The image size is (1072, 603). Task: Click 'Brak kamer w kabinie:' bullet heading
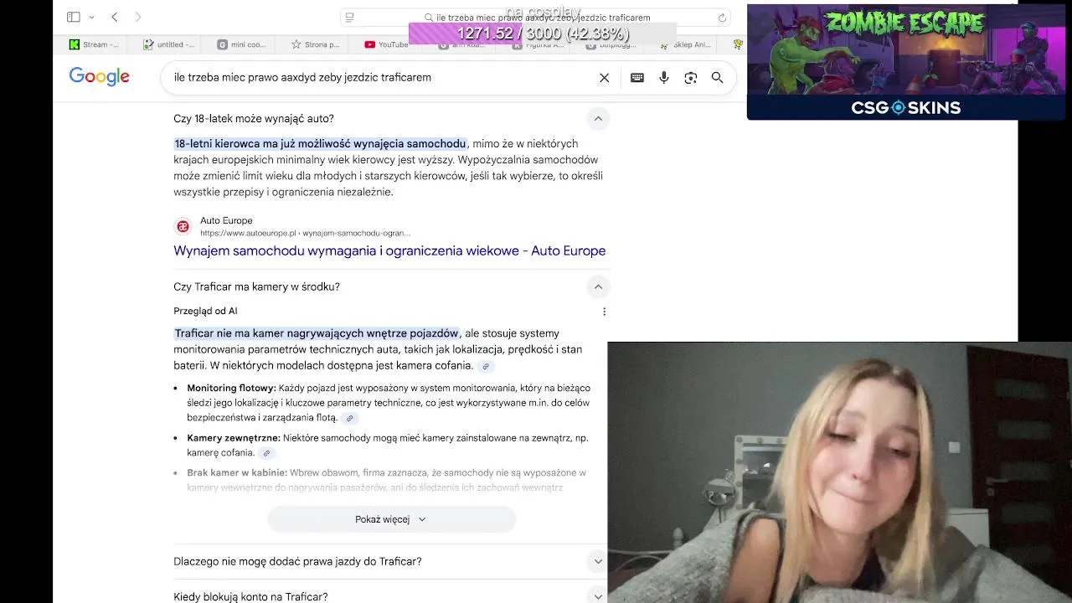coord(237,472)
